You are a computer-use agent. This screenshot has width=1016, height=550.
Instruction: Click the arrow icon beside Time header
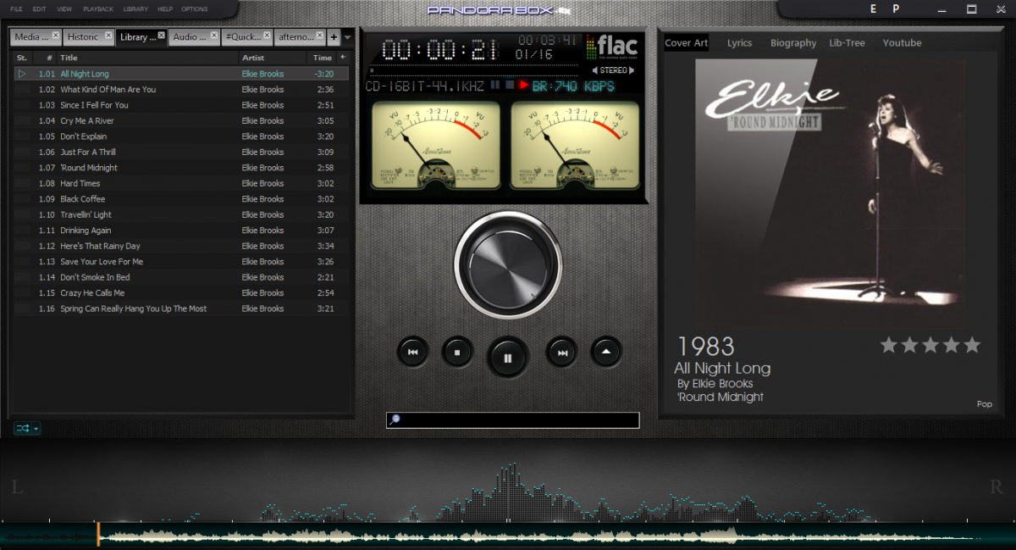tap(343, 58)
